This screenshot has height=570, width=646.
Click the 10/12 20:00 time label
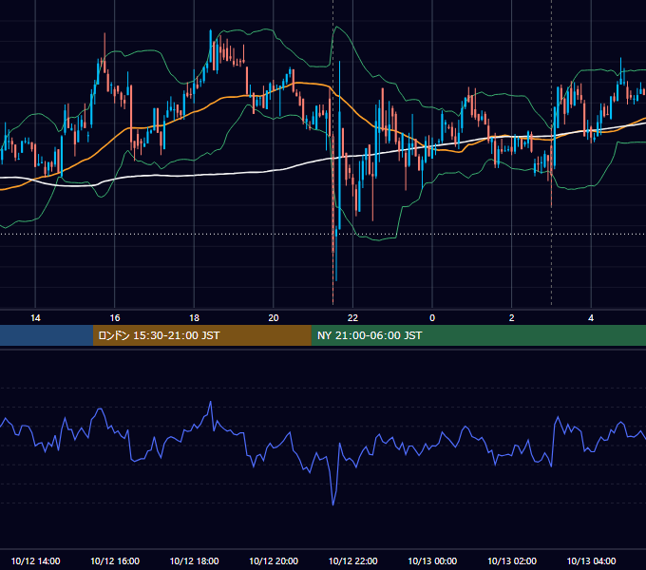(274, 560)
